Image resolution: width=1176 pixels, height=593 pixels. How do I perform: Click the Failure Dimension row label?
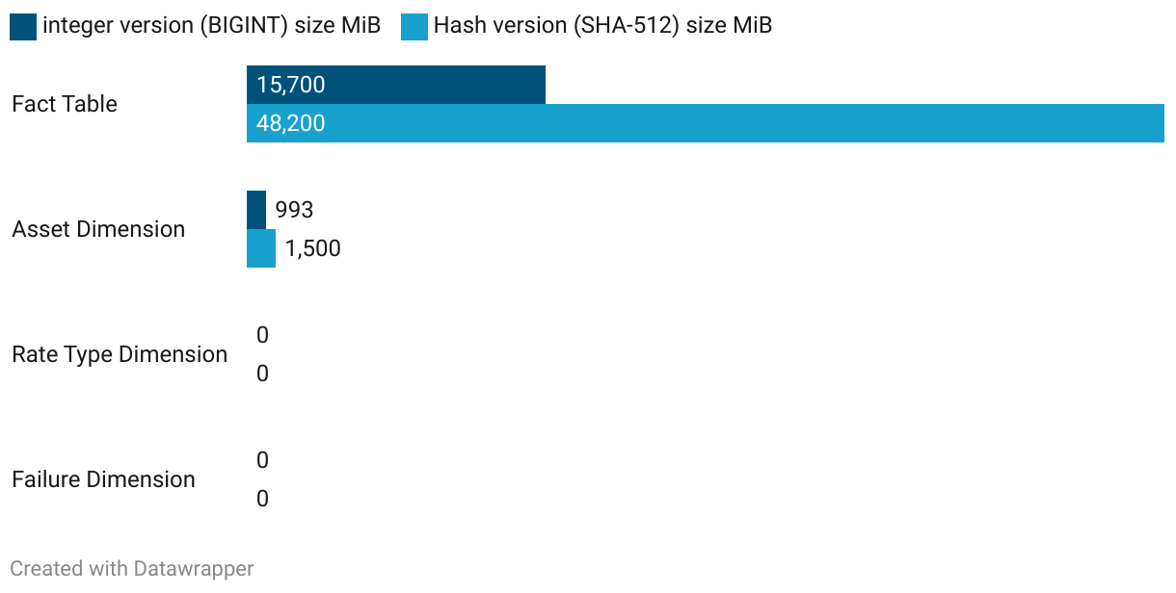click(103, 479)
